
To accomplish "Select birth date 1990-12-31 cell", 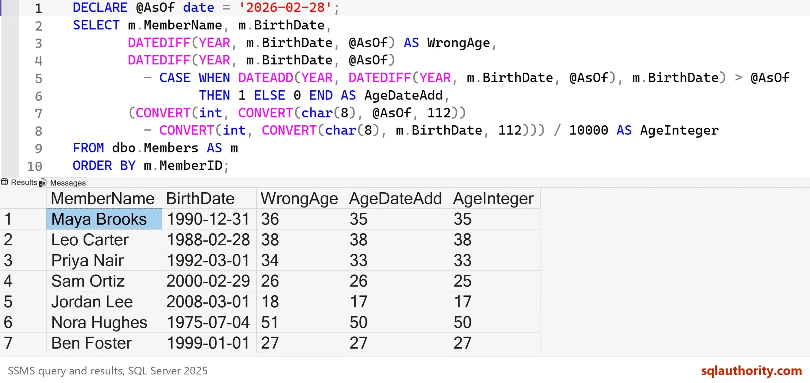I will 209,219.
